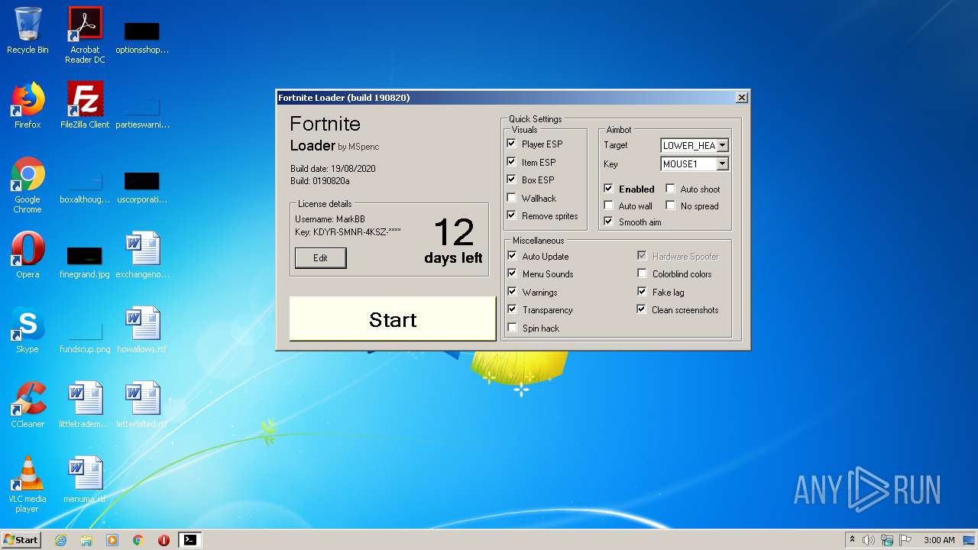This screenshot has width=978, height=550.
Task: Launch Skype from the desktop
Action: pyautogui.click(x=28, y=330)
